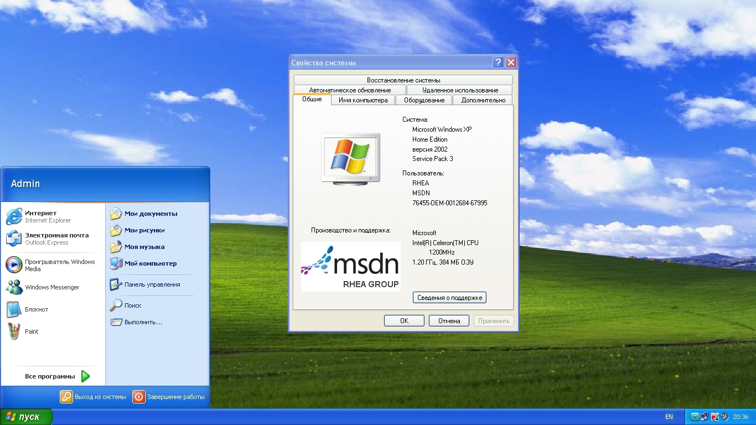Screen dimensions: 756x425
Task: Click the Поиск search icon
Action: point(116,305)
